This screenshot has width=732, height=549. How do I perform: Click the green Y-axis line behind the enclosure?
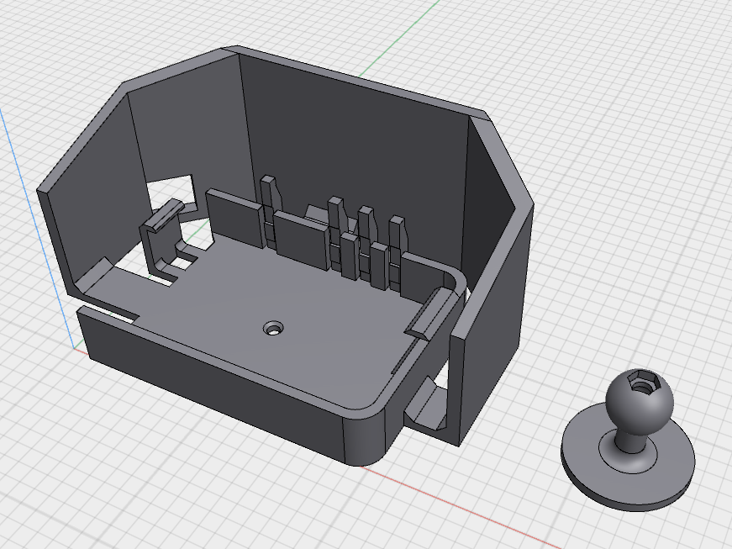397,37
